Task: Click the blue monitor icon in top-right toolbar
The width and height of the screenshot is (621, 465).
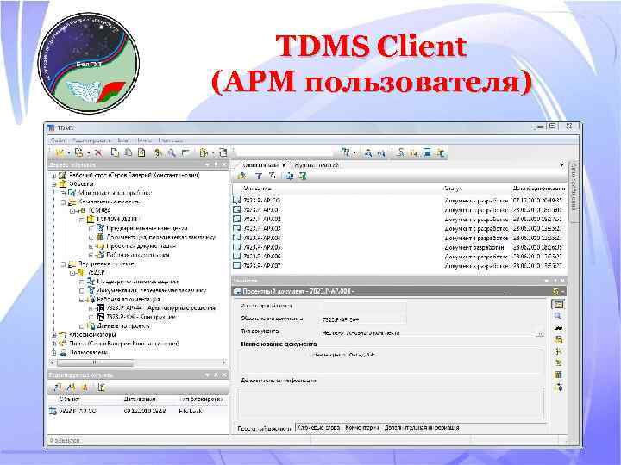Action: (427, 152)
